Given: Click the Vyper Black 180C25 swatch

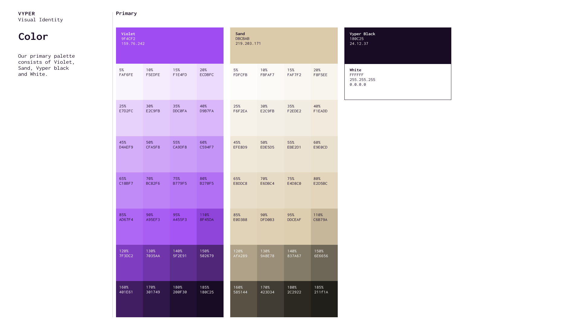Looking at the screenshot, I should 398,46.
